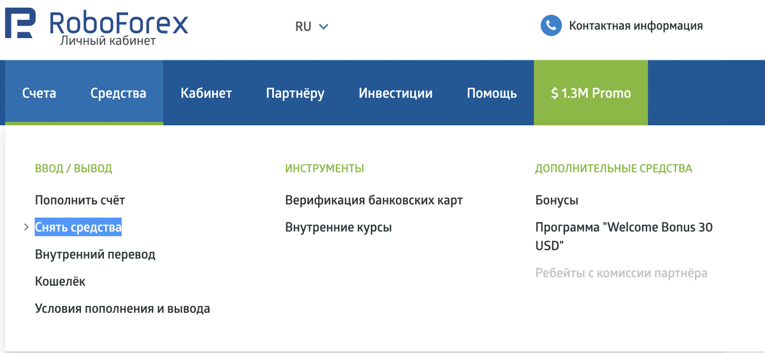This screenshot has height=353, width=765.
Task: Click the ИНСТРУМЕНТЫ heading
Action: coord(324,169)
